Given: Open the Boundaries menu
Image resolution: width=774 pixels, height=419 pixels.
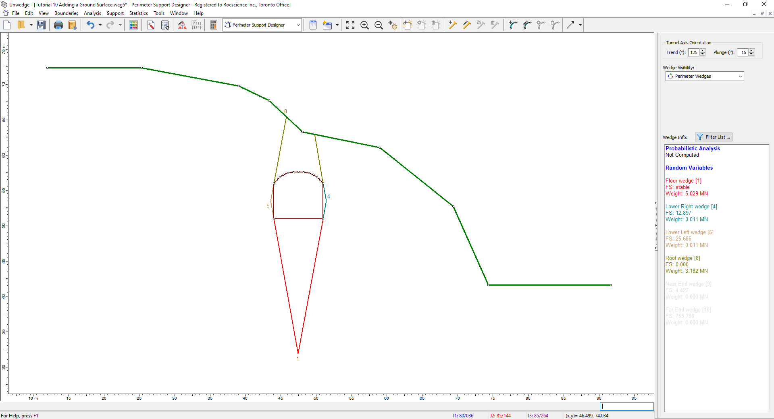Looking at the screenshot, I should pos(67,13).
